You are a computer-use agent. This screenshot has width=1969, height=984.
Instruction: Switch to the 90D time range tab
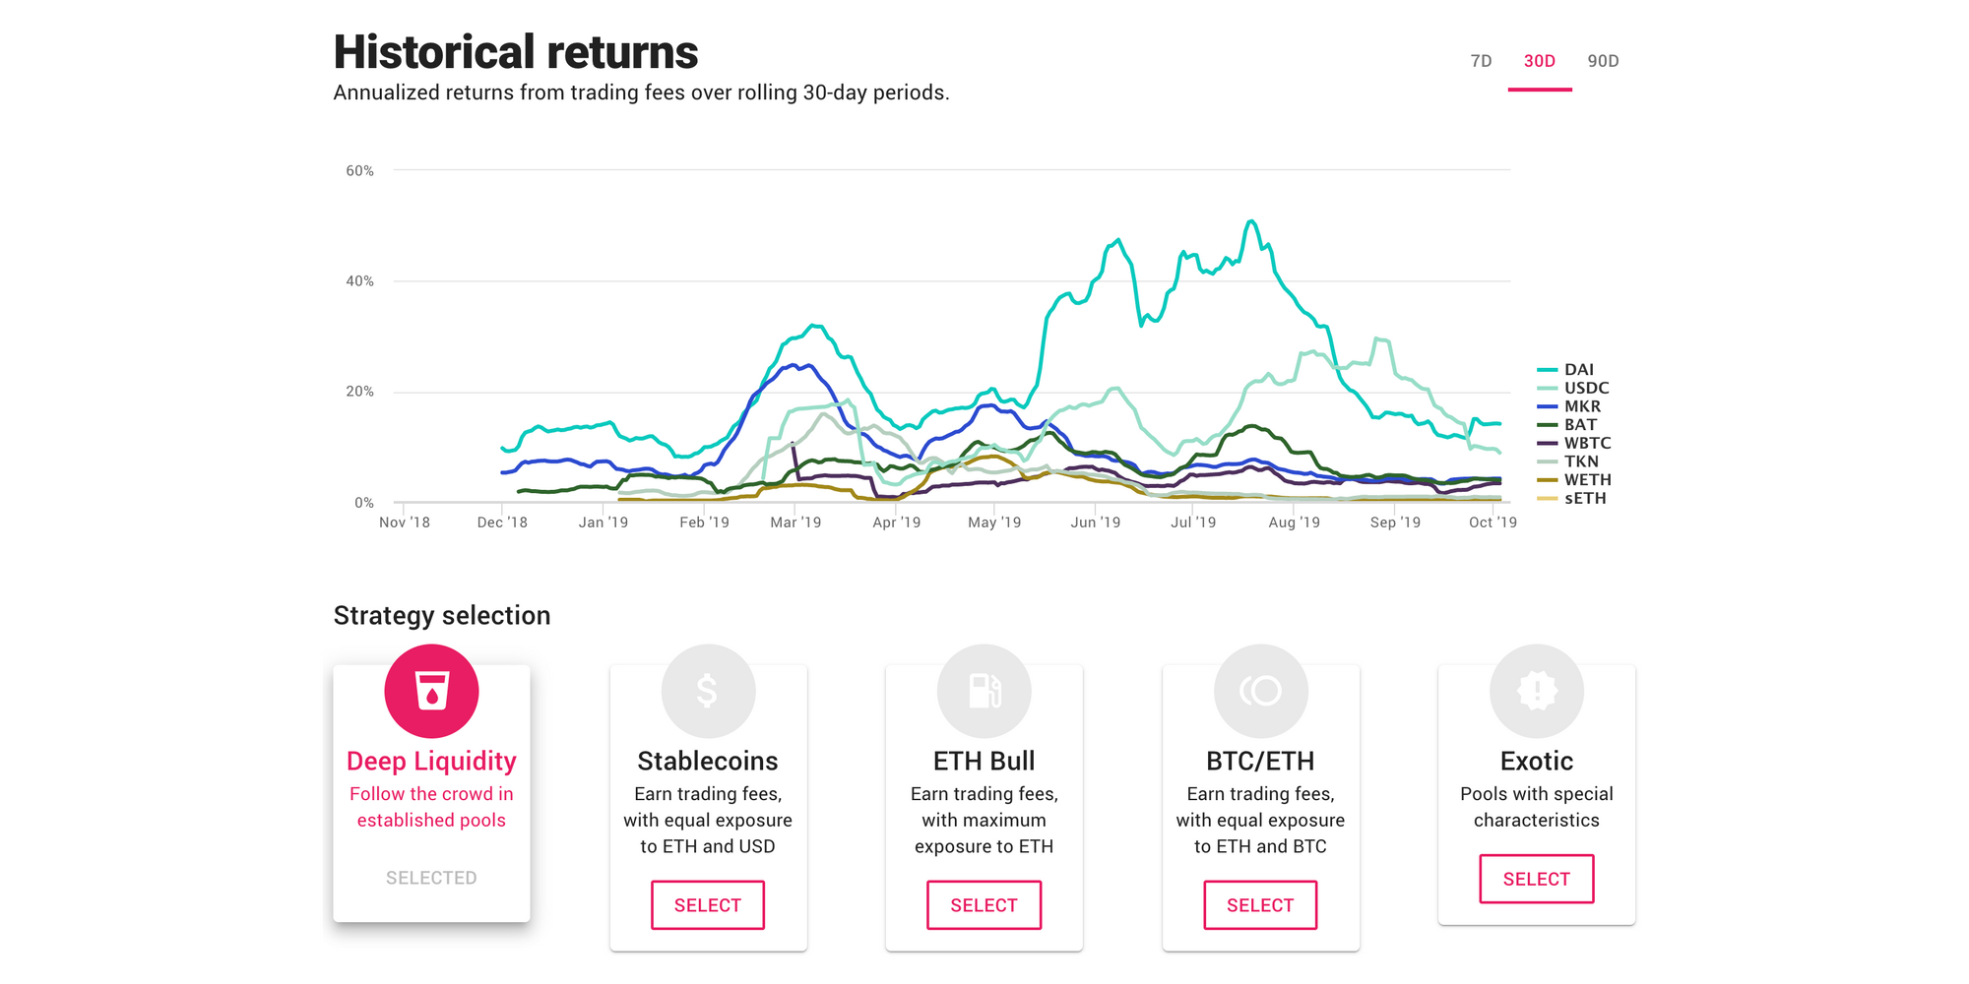coord(1603,61)
